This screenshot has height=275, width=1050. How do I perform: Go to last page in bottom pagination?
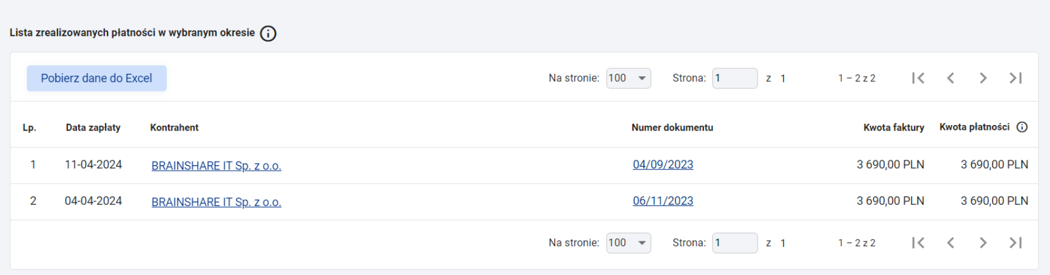pos(1015,243)
